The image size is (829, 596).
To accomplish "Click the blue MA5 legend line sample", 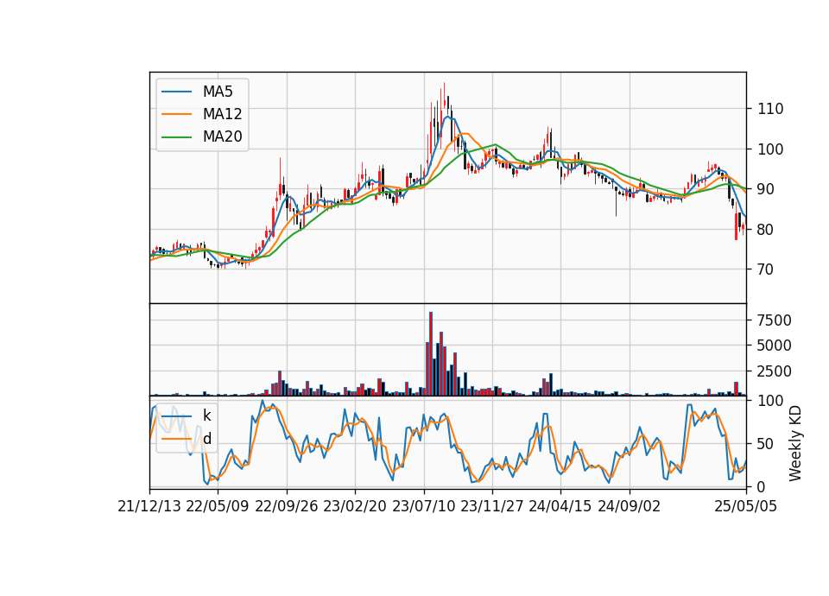I will point(176,92).
